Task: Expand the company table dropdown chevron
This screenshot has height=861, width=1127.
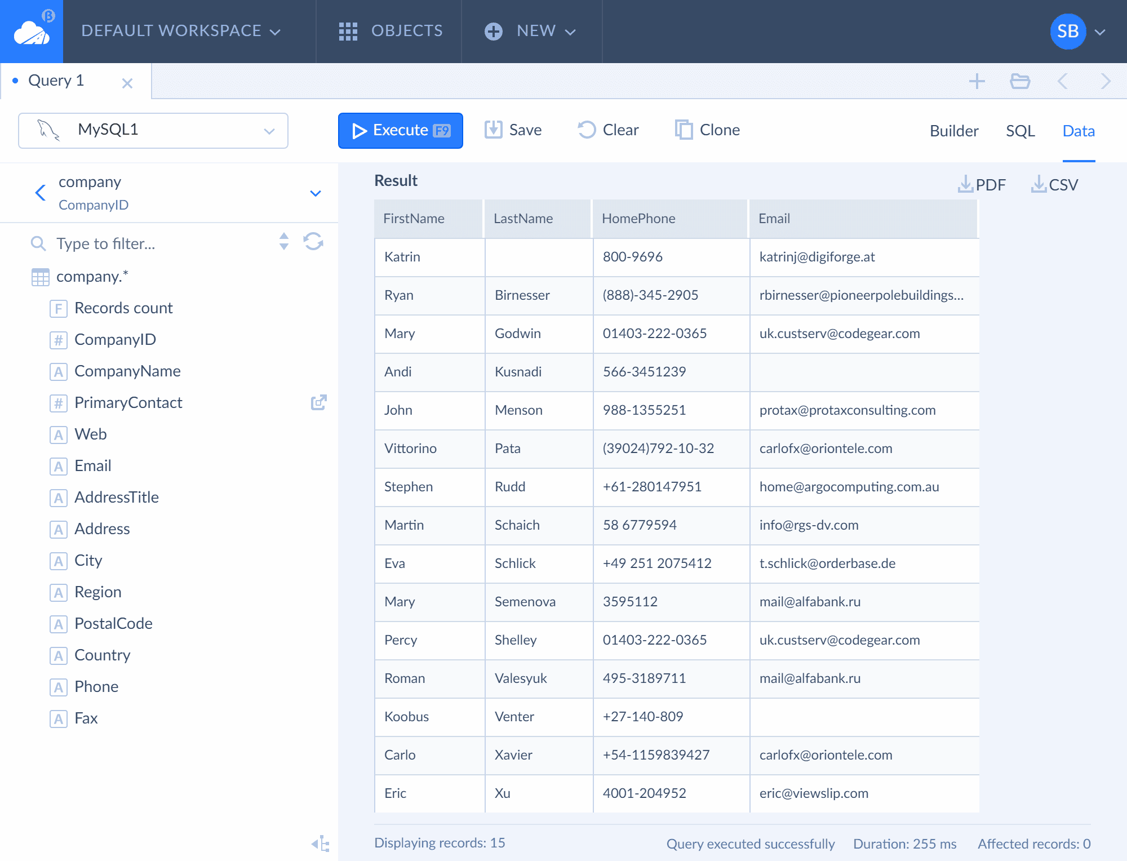Action: pos(316,193)
